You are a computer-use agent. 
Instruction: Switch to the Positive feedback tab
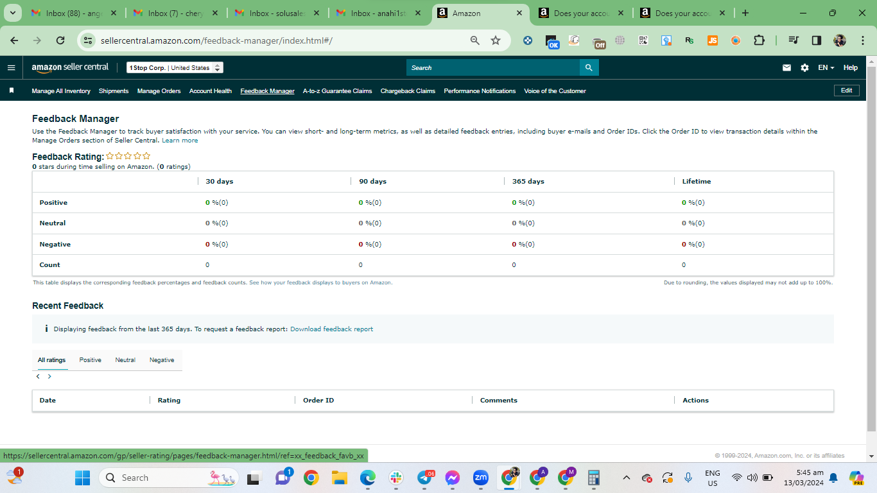(x=91, y=360)
